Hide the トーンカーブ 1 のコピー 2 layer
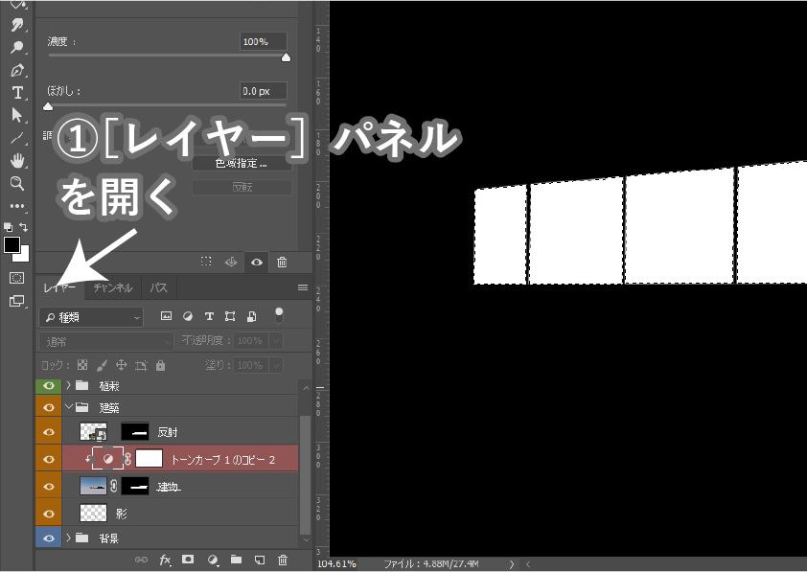Screen dimensions: 807x572 coord(49,459)
